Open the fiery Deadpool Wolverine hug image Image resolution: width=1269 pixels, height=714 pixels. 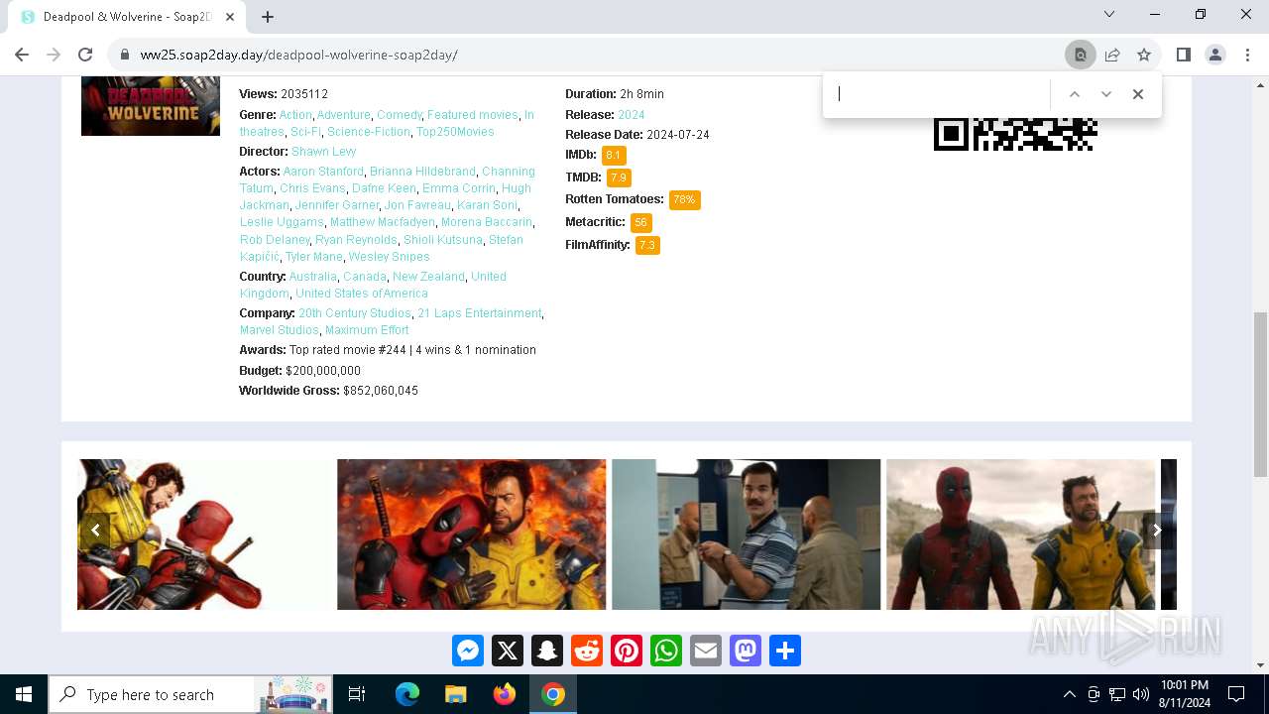(471, 535)
